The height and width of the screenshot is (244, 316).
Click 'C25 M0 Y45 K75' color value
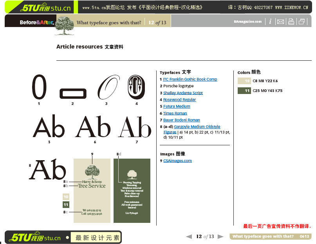(267, 91)
